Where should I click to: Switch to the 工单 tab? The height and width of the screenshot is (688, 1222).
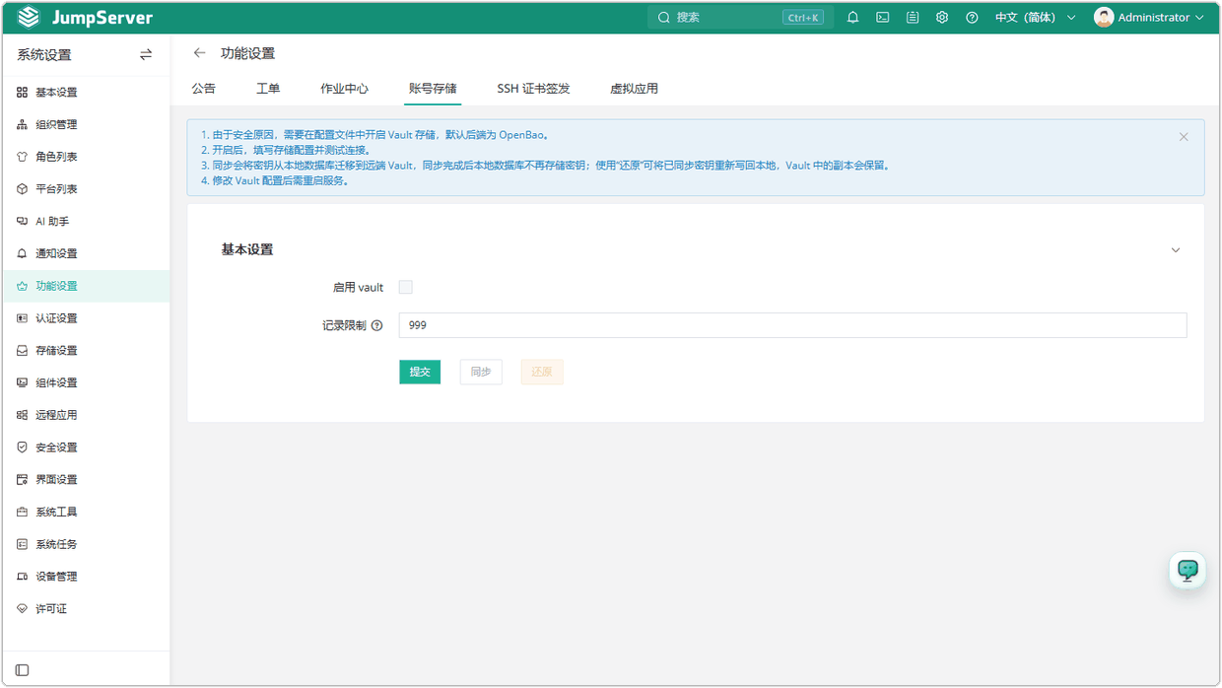point(268,89)
